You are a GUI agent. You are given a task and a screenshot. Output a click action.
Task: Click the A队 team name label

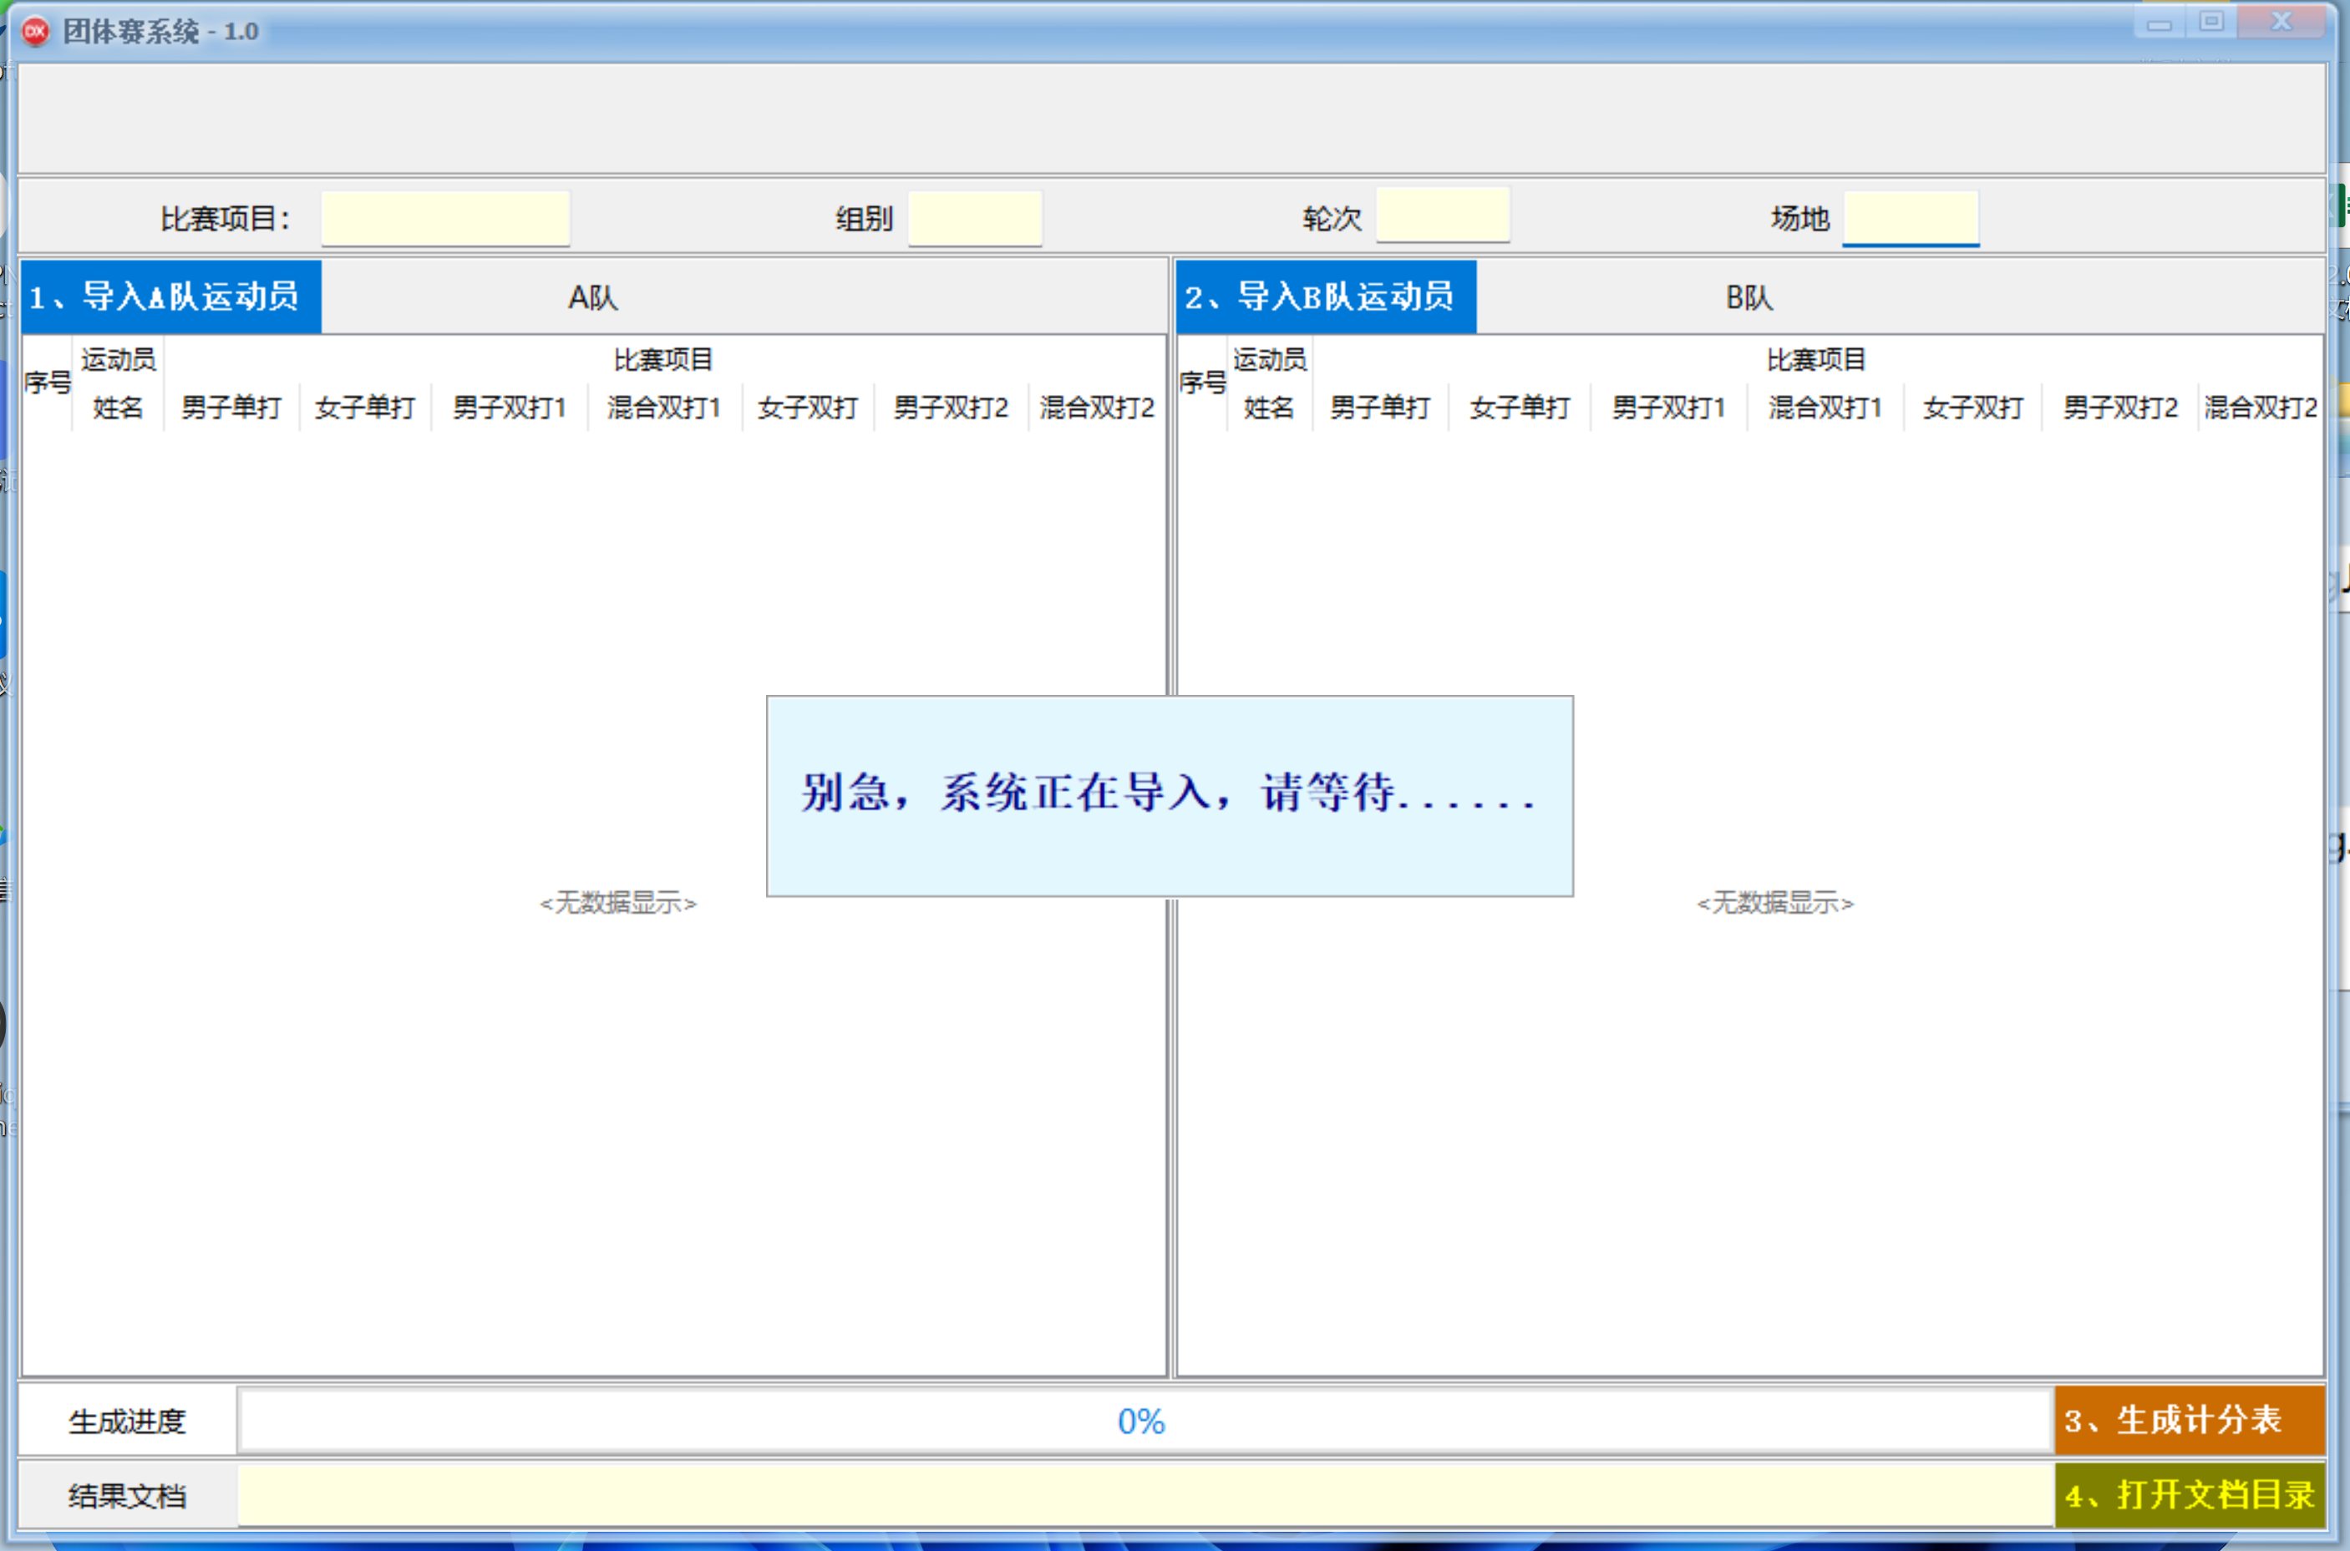tap(592, 297)
